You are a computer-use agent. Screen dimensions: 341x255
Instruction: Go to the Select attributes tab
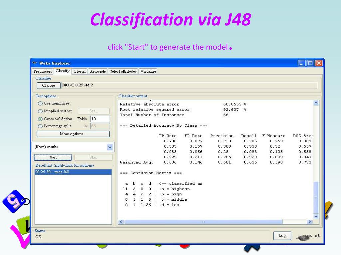pyautogui.click(x=123, y=71)
